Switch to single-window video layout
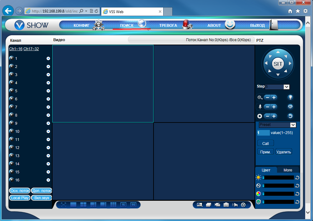 pyautogui.click(x=73, y=205)
